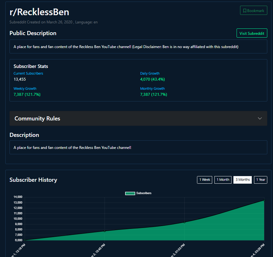The height and width of the screenshot is (257, 273).
Task: Open the Visit Subreddit link
Action: coord(252,33)
